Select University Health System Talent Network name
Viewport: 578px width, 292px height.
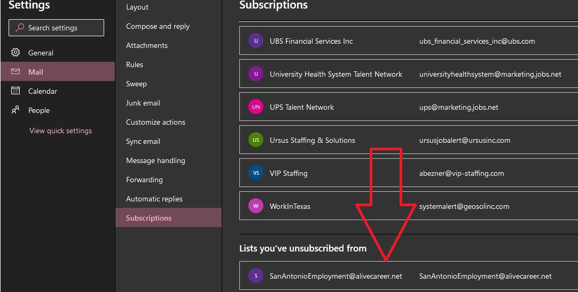[x=336, y=74]
